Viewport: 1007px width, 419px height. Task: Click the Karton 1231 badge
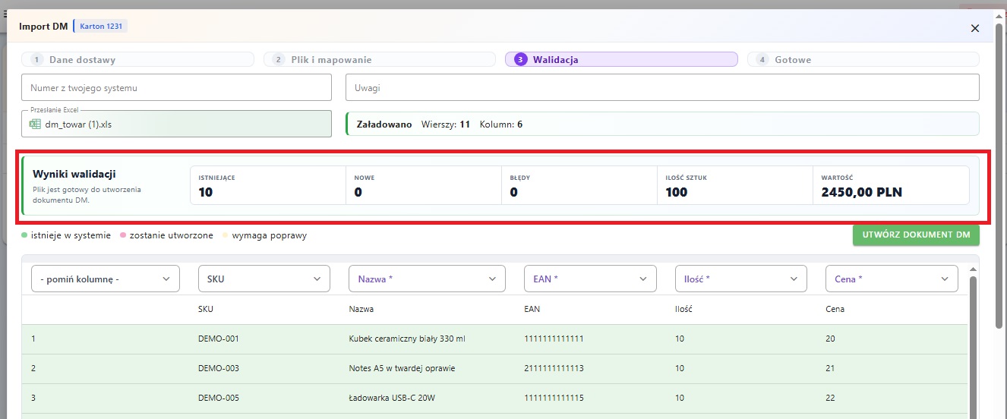pyautogui.click(x=102, y=27)
